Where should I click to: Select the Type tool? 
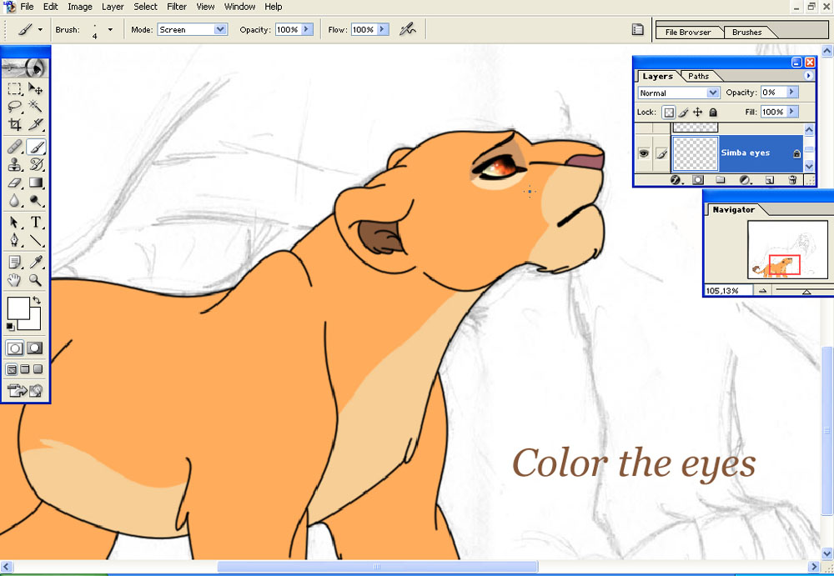pyautogui.click(x=36, y=222)
